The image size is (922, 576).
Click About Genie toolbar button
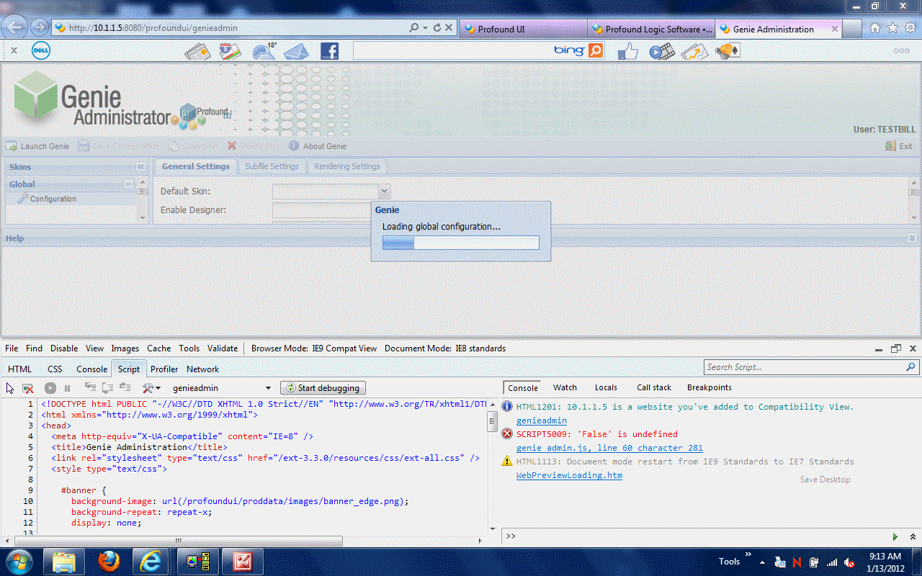tap(318, 145)
